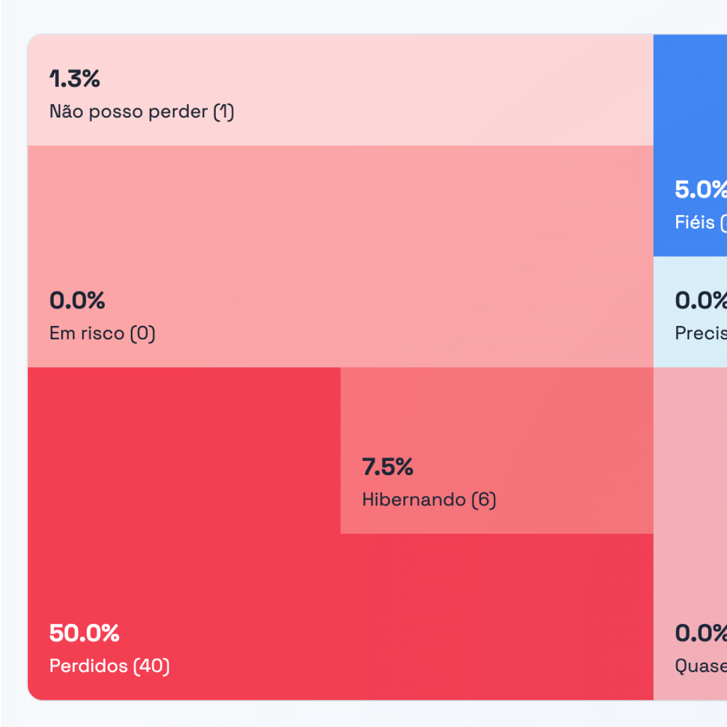Click empty right side of Não posso perder block

point(485,91)
